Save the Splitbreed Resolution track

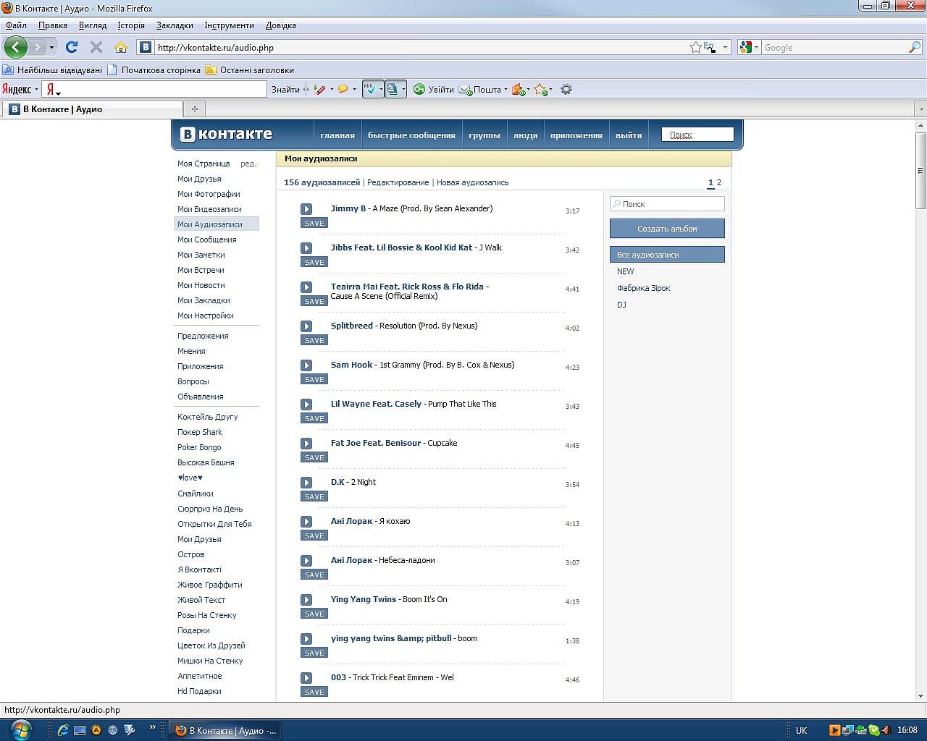[314, 340]
